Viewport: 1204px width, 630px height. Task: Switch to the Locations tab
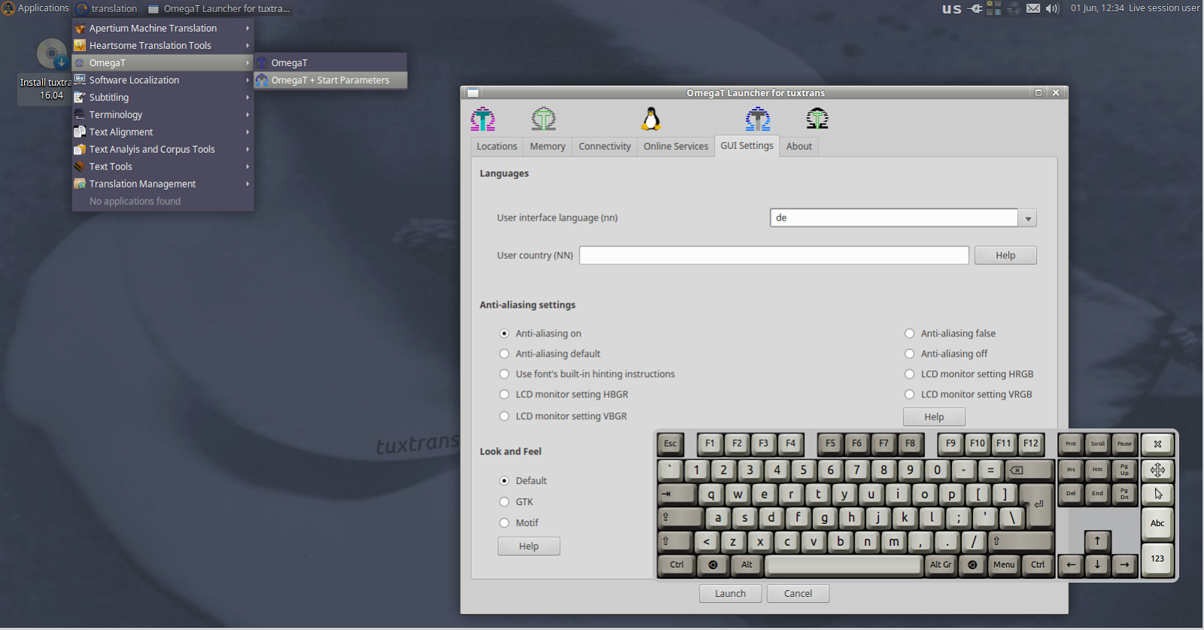pyautogui.click(x=497, y=147)
